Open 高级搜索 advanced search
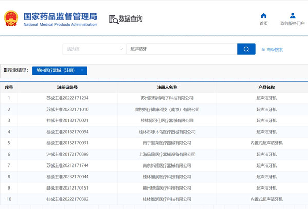 tap(272, 49)
